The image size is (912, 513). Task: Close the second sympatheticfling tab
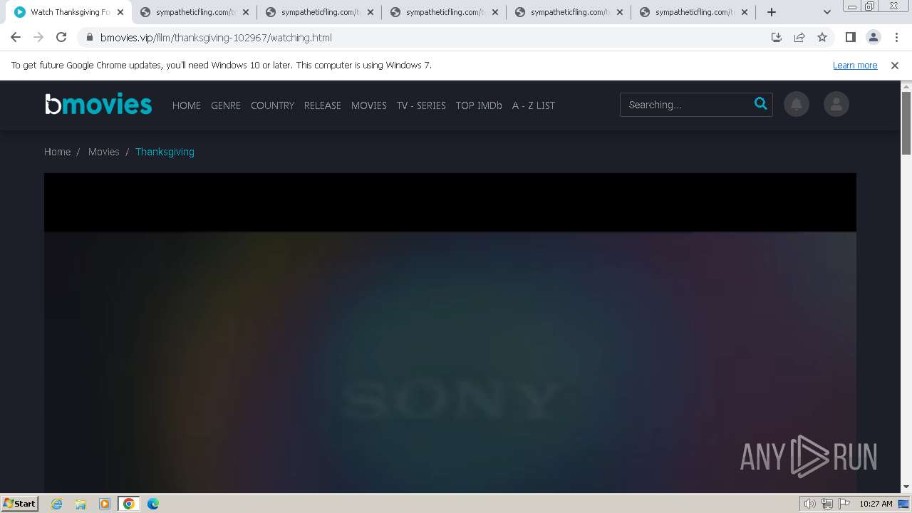point(370,12)
